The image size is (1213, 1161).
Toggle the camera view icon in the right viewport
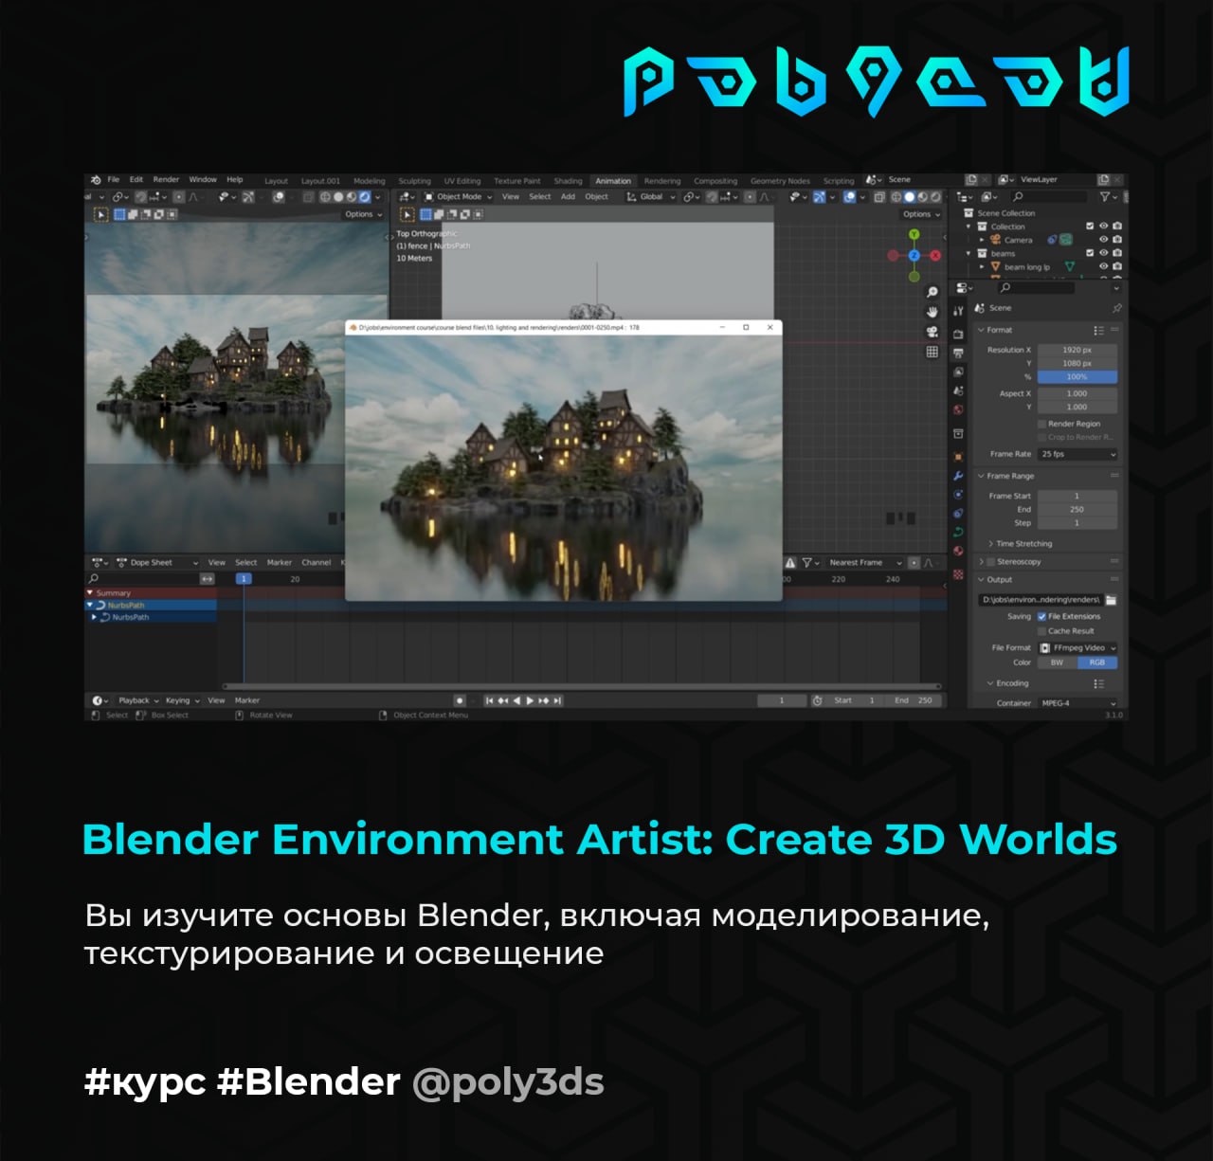pyautogui.click(x=932, y=332)
